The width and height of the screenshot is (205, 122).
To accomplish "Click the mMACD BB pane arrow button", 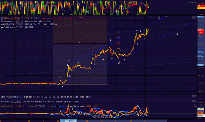I will tap(195, 106).
